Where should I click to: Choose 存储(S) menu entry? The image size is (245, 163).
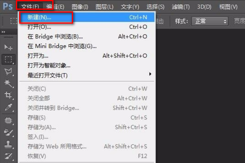point(87,118)
